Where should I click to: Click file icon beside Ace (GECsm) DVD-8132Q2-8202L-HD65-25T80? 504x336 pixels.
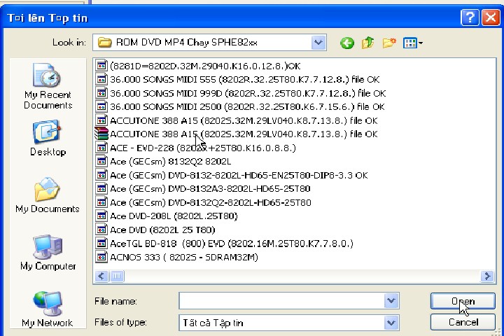click(x=101, y=202)
